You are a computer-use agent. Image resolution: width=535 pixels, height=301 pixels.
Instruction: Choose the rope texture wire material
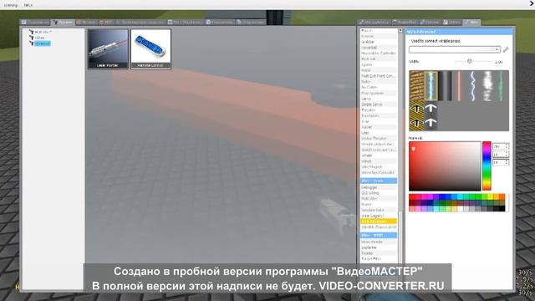pyautogui.click(x=416, y=85)
